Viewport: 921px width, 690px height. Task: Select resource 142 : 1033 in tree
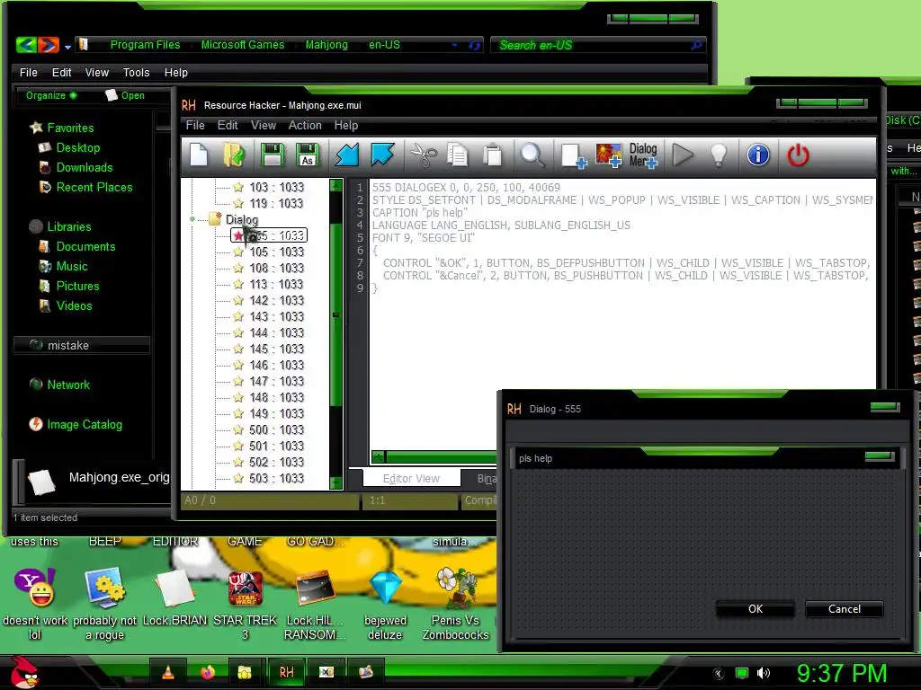[277, 300]
